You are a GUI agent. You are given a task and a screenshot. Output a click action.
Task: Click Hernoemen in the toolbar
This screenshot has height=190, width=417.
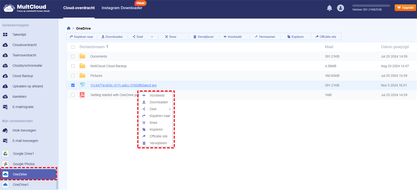(265, 37)
